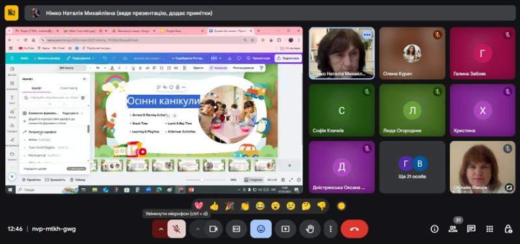
Task: Raise hand in the meeting
Action: coord(310,229)
